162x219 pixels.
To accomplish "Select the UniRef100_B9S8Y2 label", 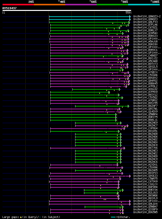I will pyautogui.click(x=146, y=78).
